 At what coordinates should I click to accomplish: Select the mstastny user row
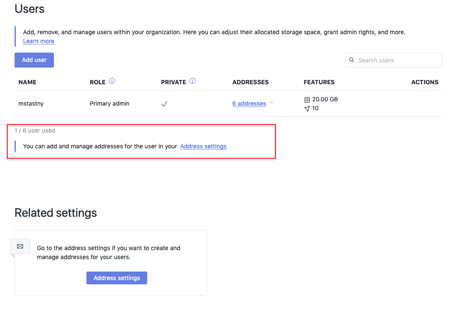point(31,103)
